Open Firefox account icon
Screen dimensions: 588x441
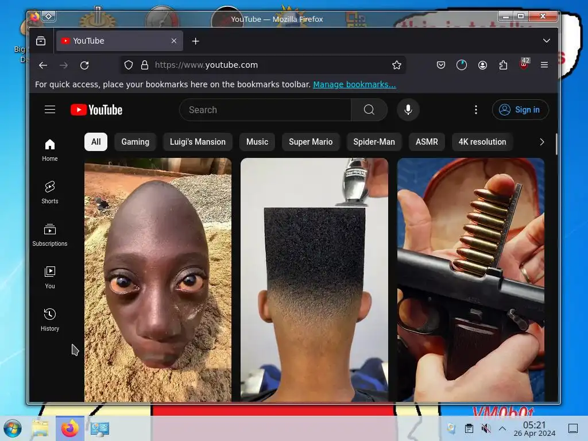point(482,65)
